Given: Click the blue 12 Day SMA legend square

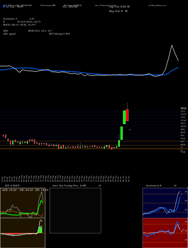Looking at the screenshot, I should (x=4, y=6).
